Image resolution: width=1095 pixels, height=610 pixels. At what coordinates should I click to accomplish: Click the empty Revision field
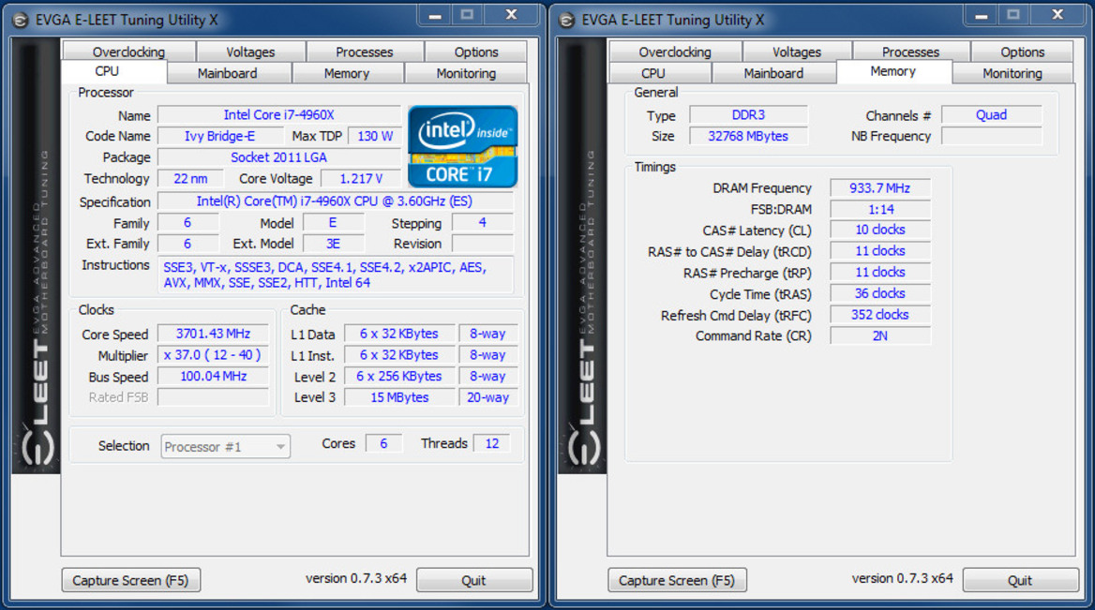[x=483, y=244]
